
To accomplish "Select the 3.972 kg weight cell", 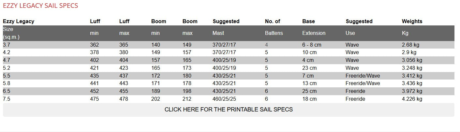I will 412,91.
